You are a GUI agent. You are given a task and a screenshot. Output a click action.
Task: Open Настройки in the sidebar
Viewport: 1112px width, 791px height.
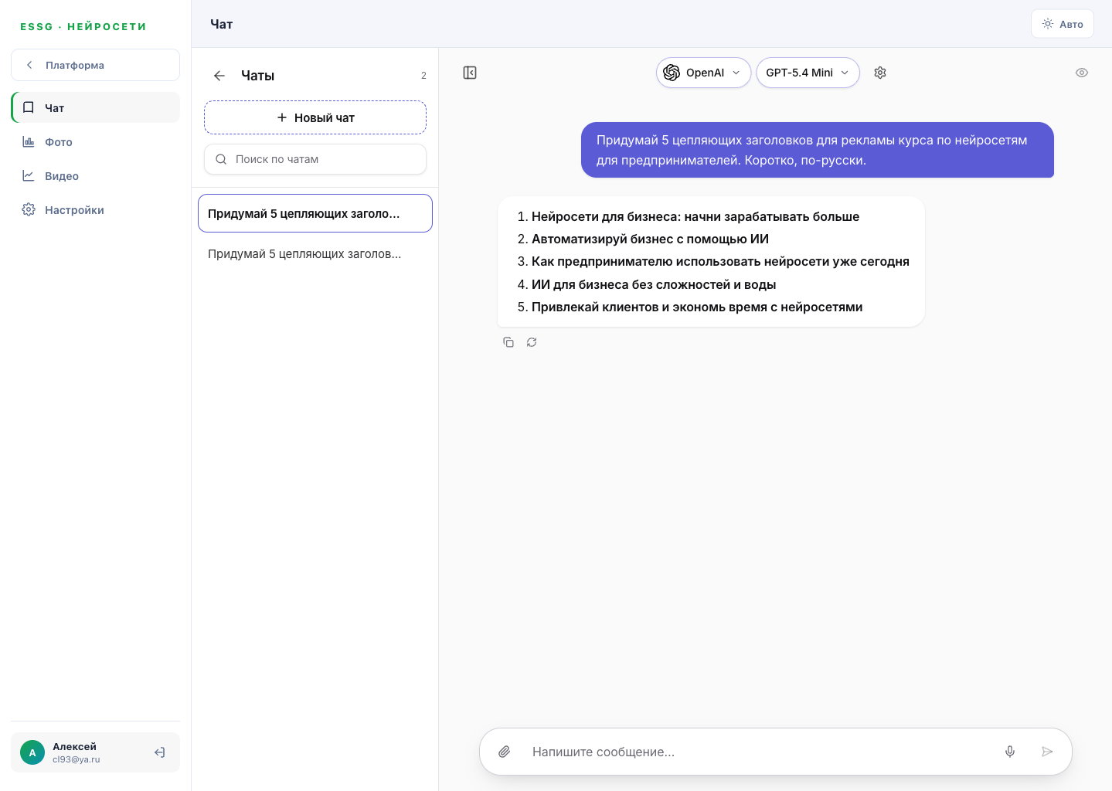point(96,209)
